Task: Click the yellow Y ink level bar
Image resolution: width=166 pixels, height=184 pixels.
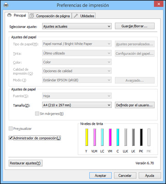Action: pos(87,137)
